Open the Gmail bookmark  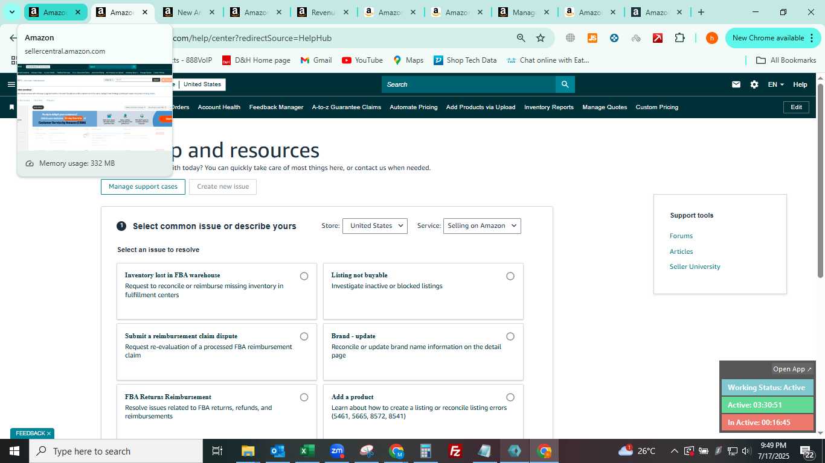point(316,60)
